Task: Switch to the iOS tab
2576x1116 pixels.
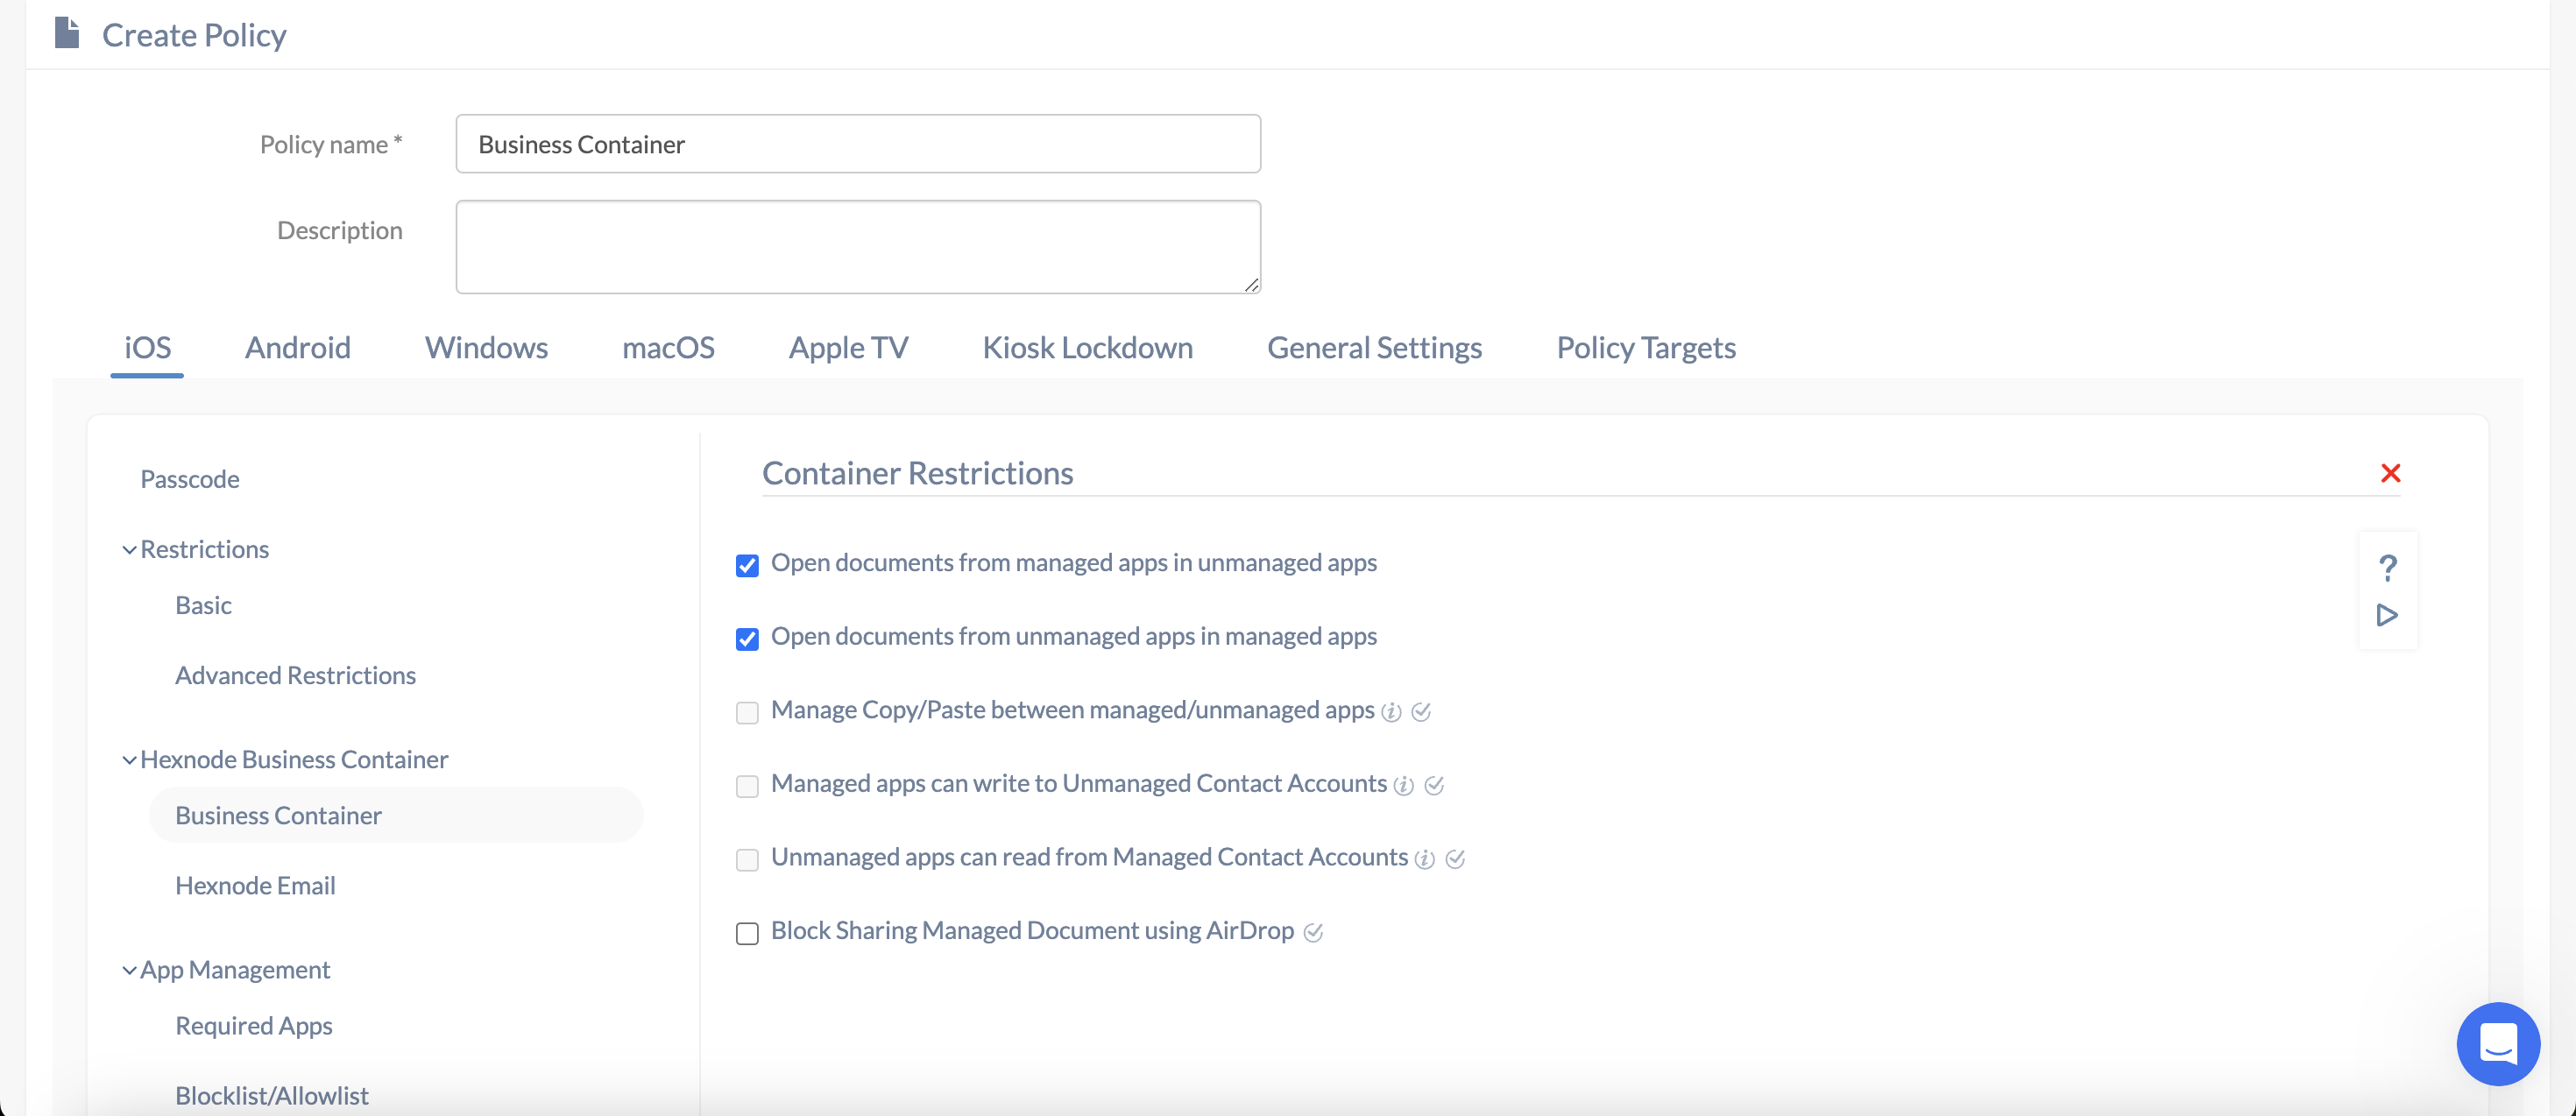Action: point(147,348)
